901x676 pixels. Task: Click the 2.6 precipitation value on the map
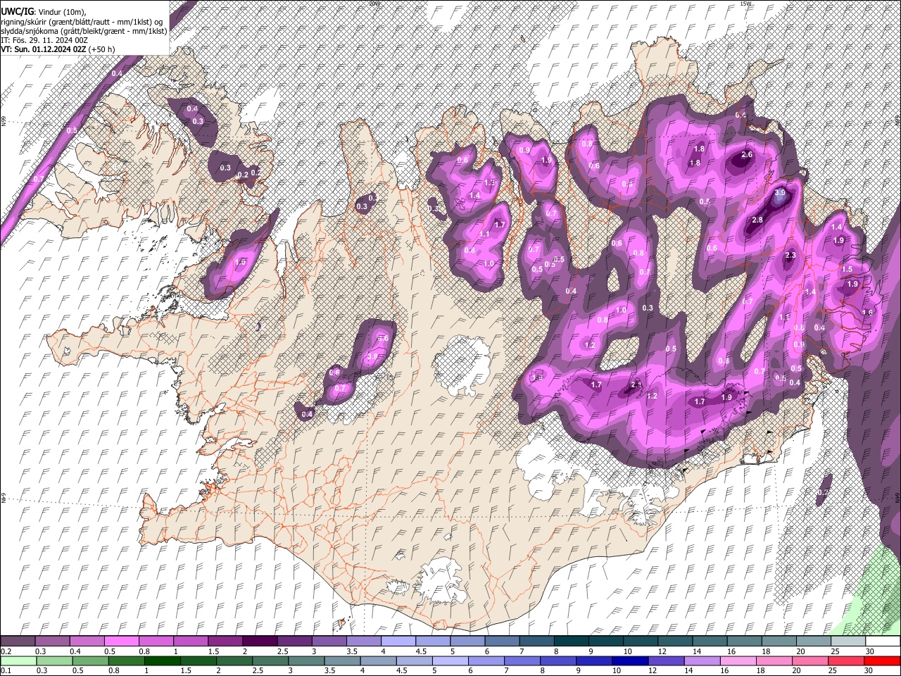[x=747, y=154]
